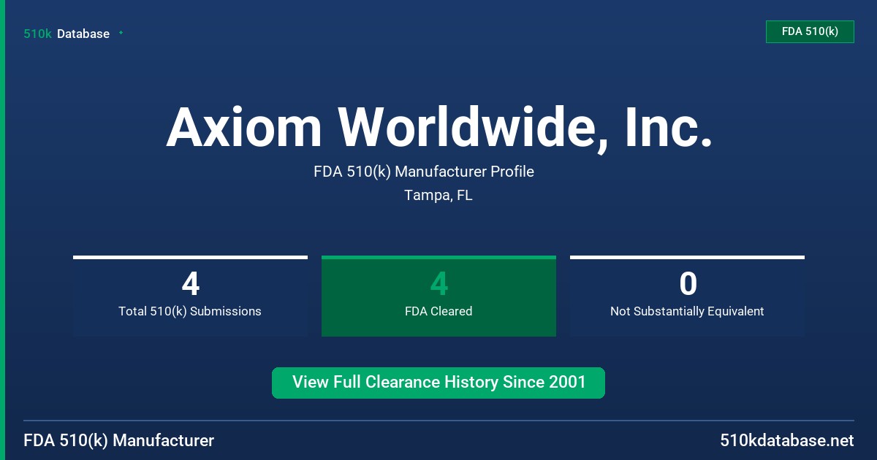Click the 510k Database logo text
Viewport: 877px width, 460px height.
[67, 34]
